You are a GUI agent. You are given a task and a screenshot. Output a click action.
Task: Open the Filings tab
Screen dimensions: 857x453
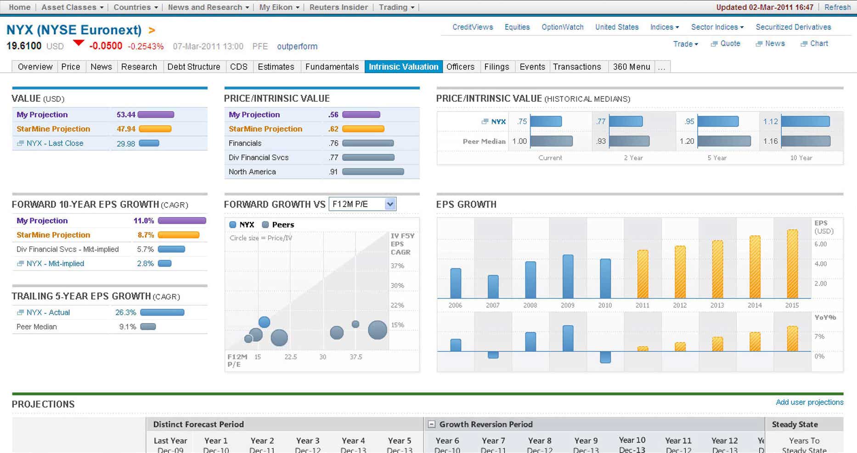[497, 67]
